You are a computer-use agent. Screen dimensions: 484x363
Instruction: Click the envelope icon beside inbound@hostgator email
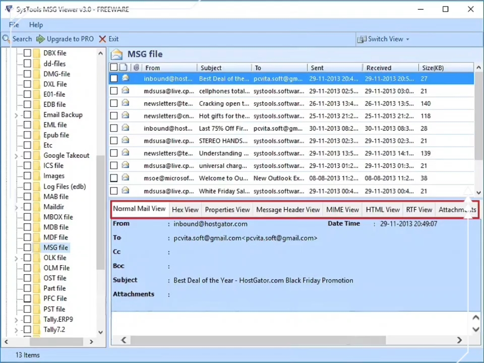click(125, 78)
